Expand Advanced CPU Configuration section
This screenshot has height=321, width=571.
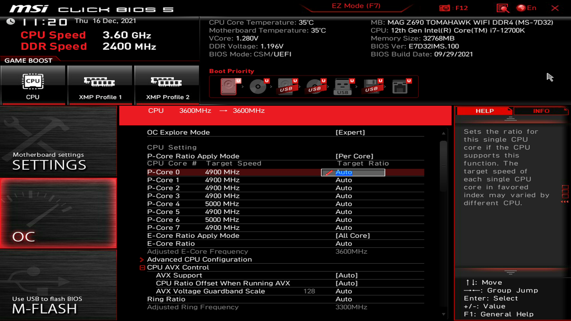200,259
